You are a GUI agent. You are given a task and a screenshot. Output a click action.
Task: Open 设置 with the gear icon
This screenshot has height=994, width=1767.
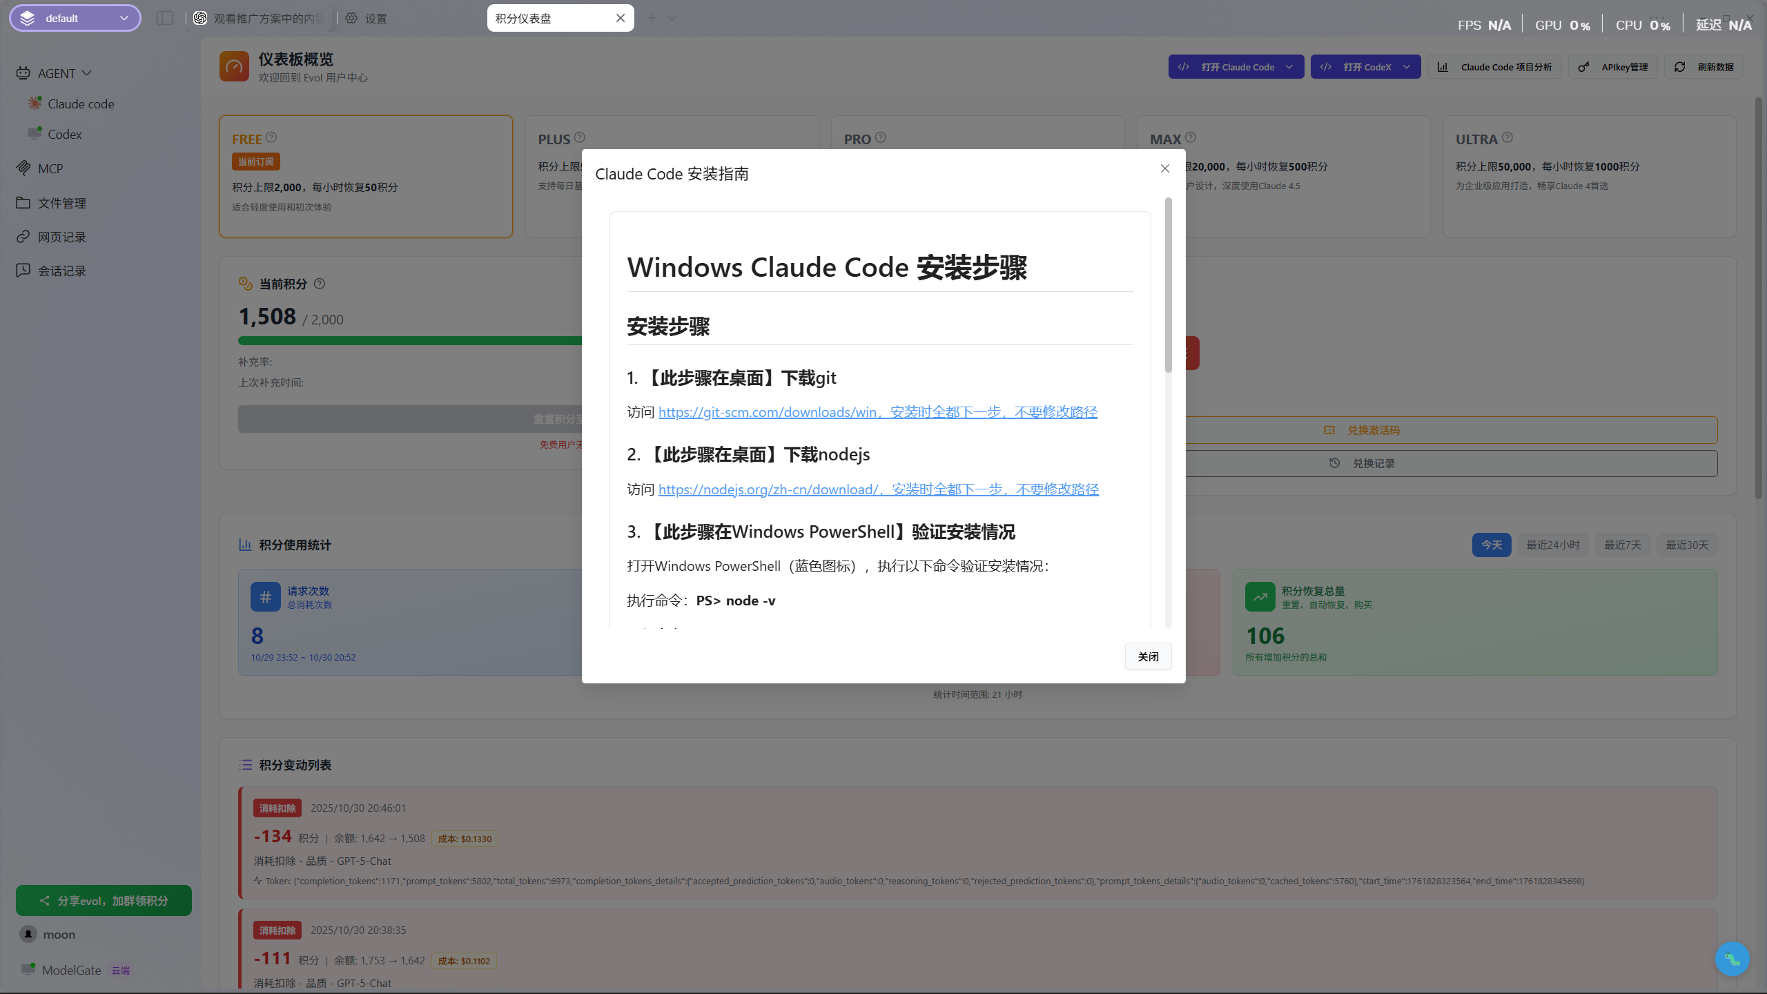(367, 18)
